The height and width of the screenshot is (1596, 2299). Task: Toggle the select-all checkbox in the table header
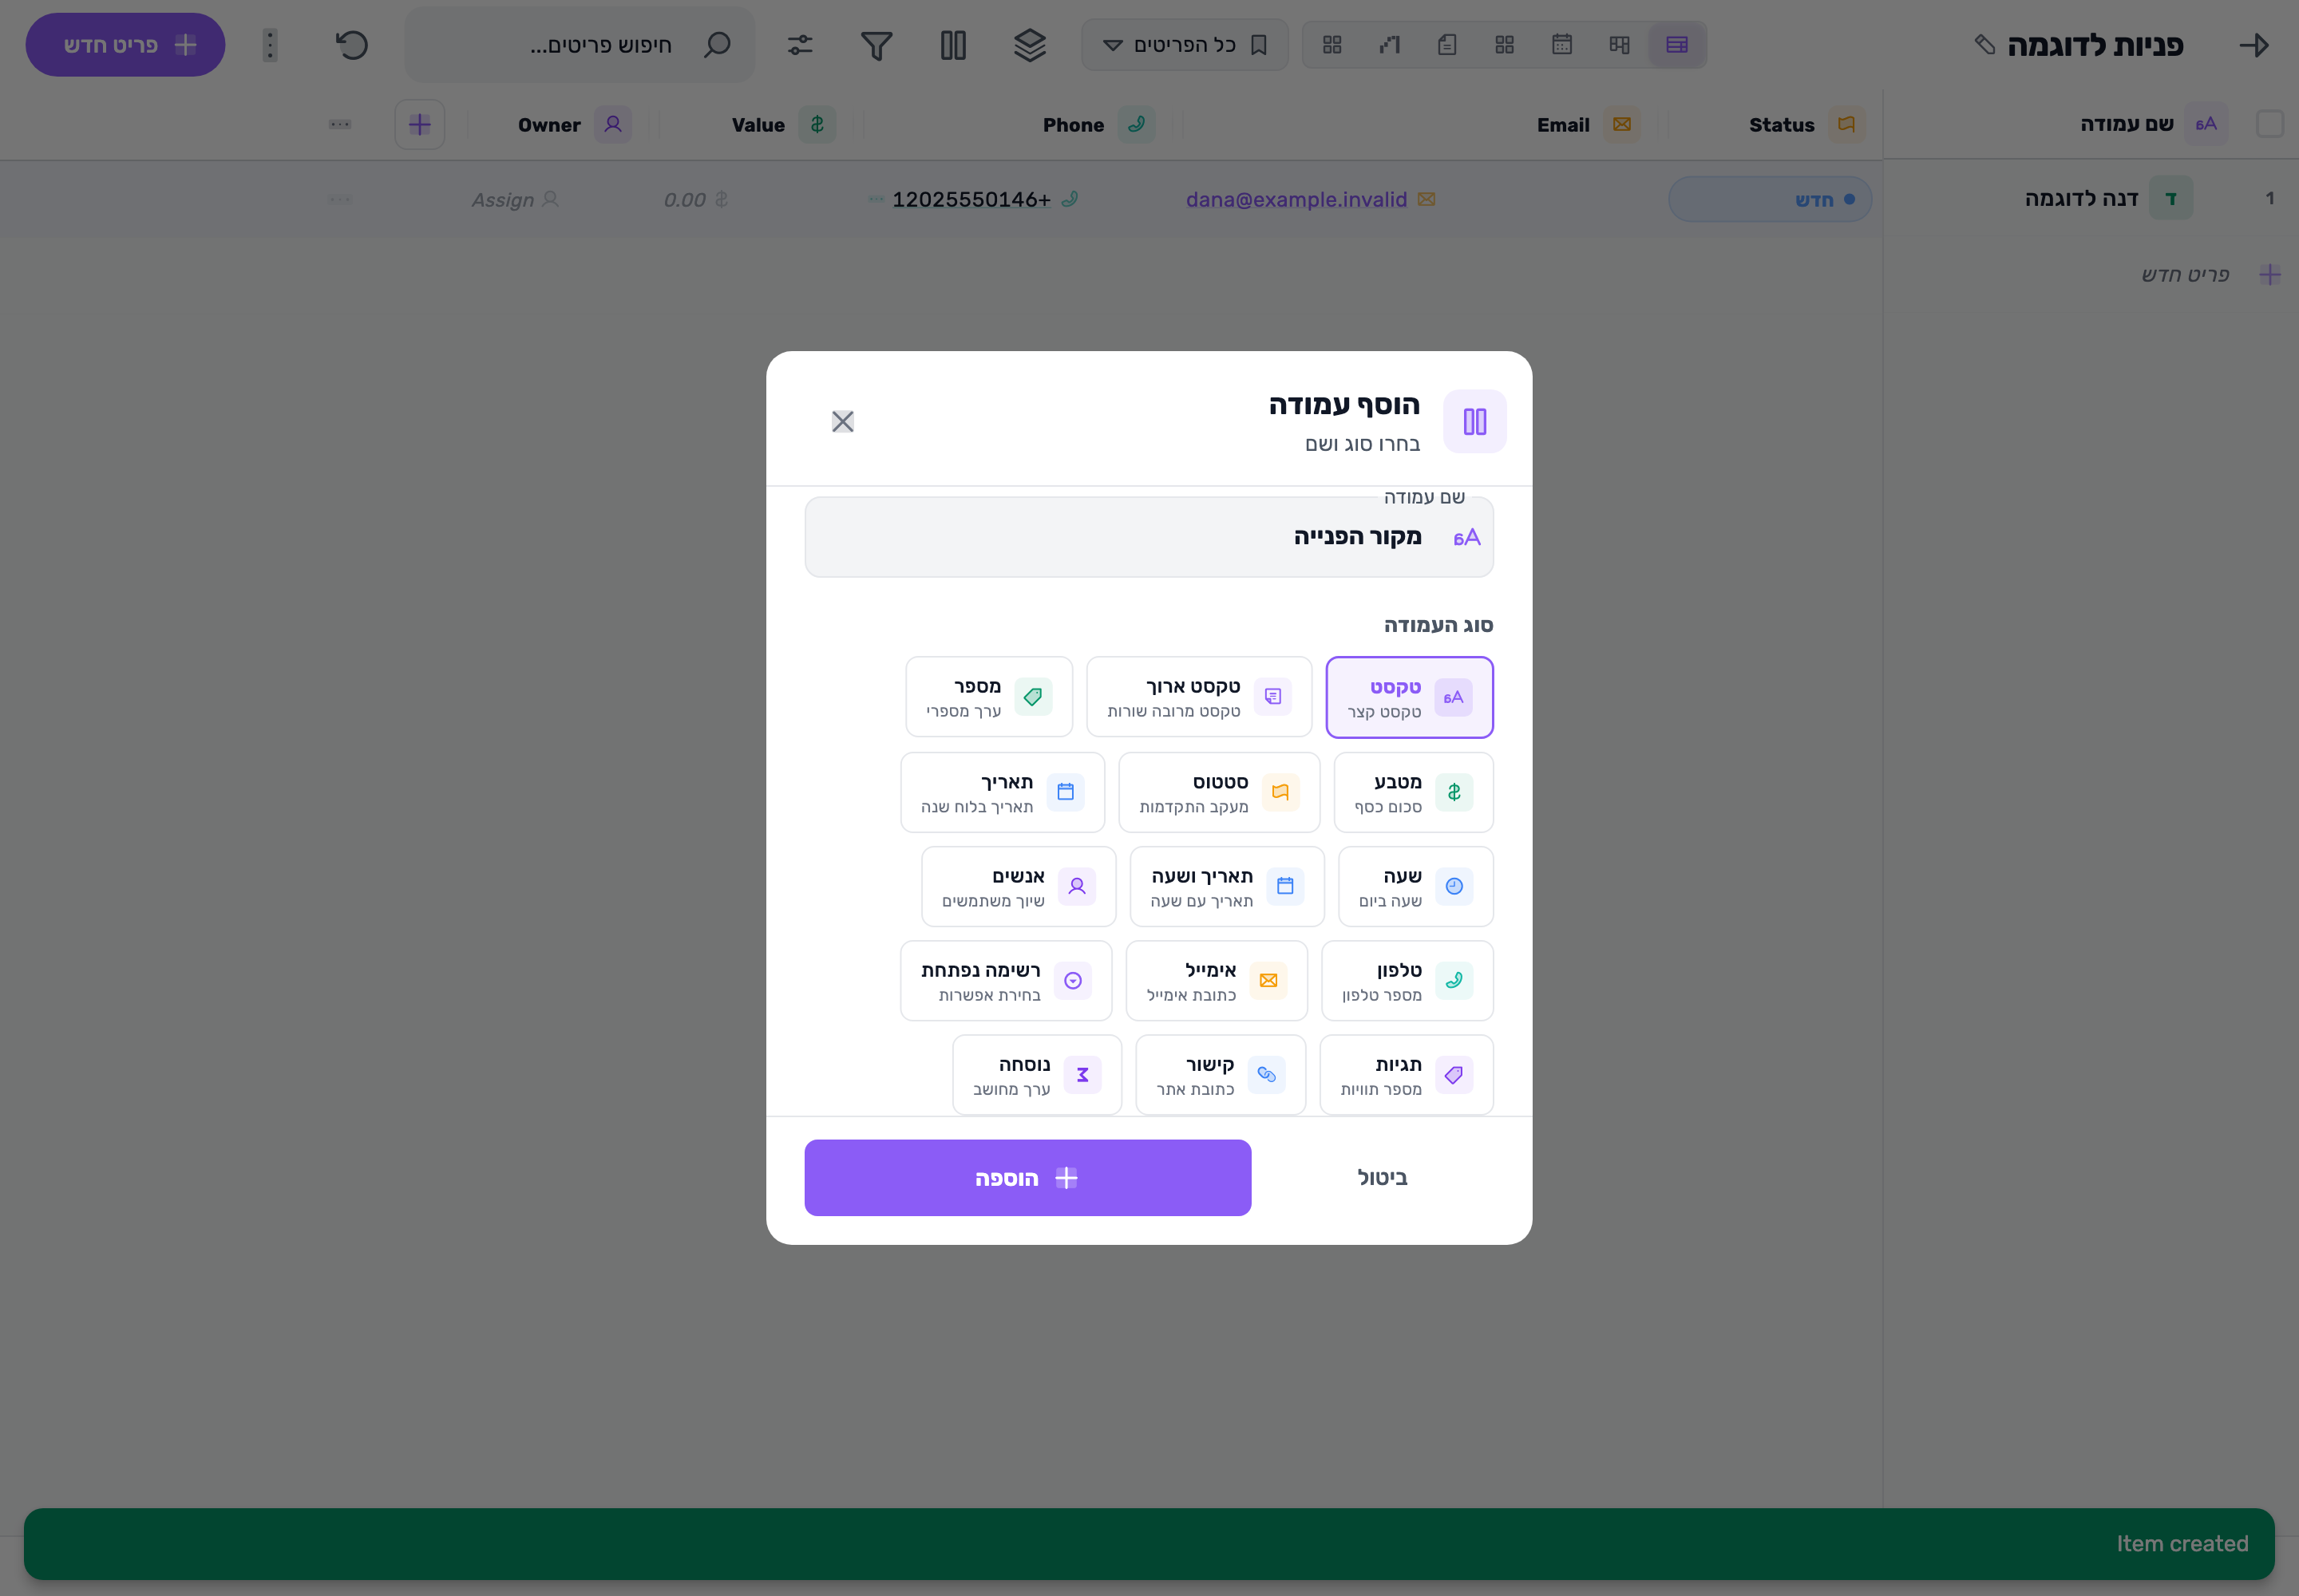pos(2270,125)
